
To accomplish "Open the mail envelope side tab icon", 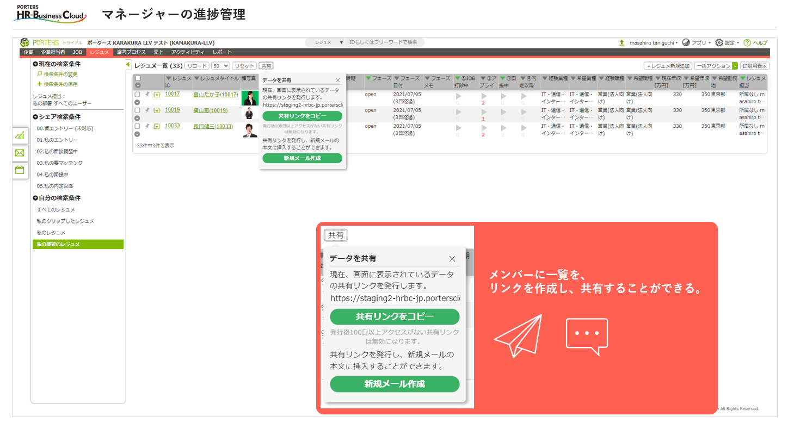I will click(x=20, y=153).
